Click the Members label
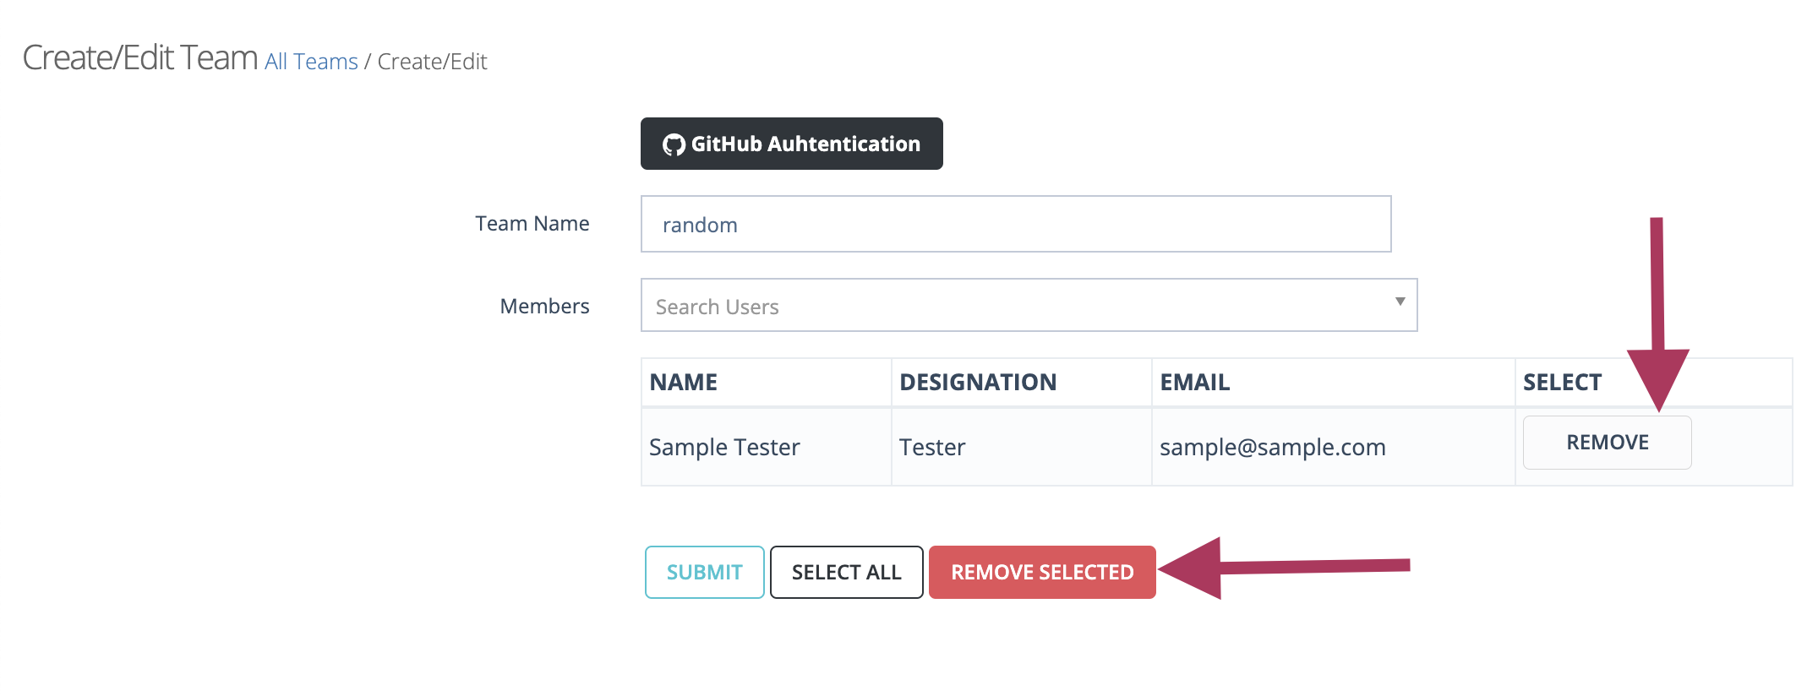 coord(544,306)
